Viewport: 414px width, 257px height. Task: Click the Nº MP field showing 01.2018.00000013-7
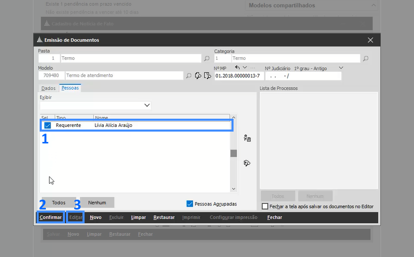tap(239, 76)
